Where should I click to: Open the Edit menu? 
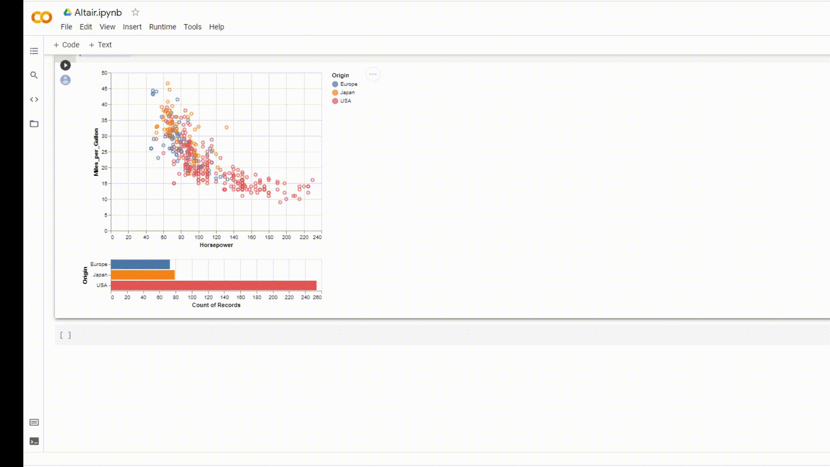86,27
